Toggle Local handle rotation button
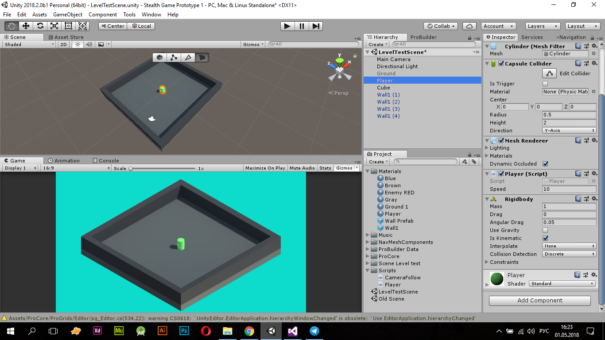This screenshot has height=340, width=605. click(x=141, y=26)
